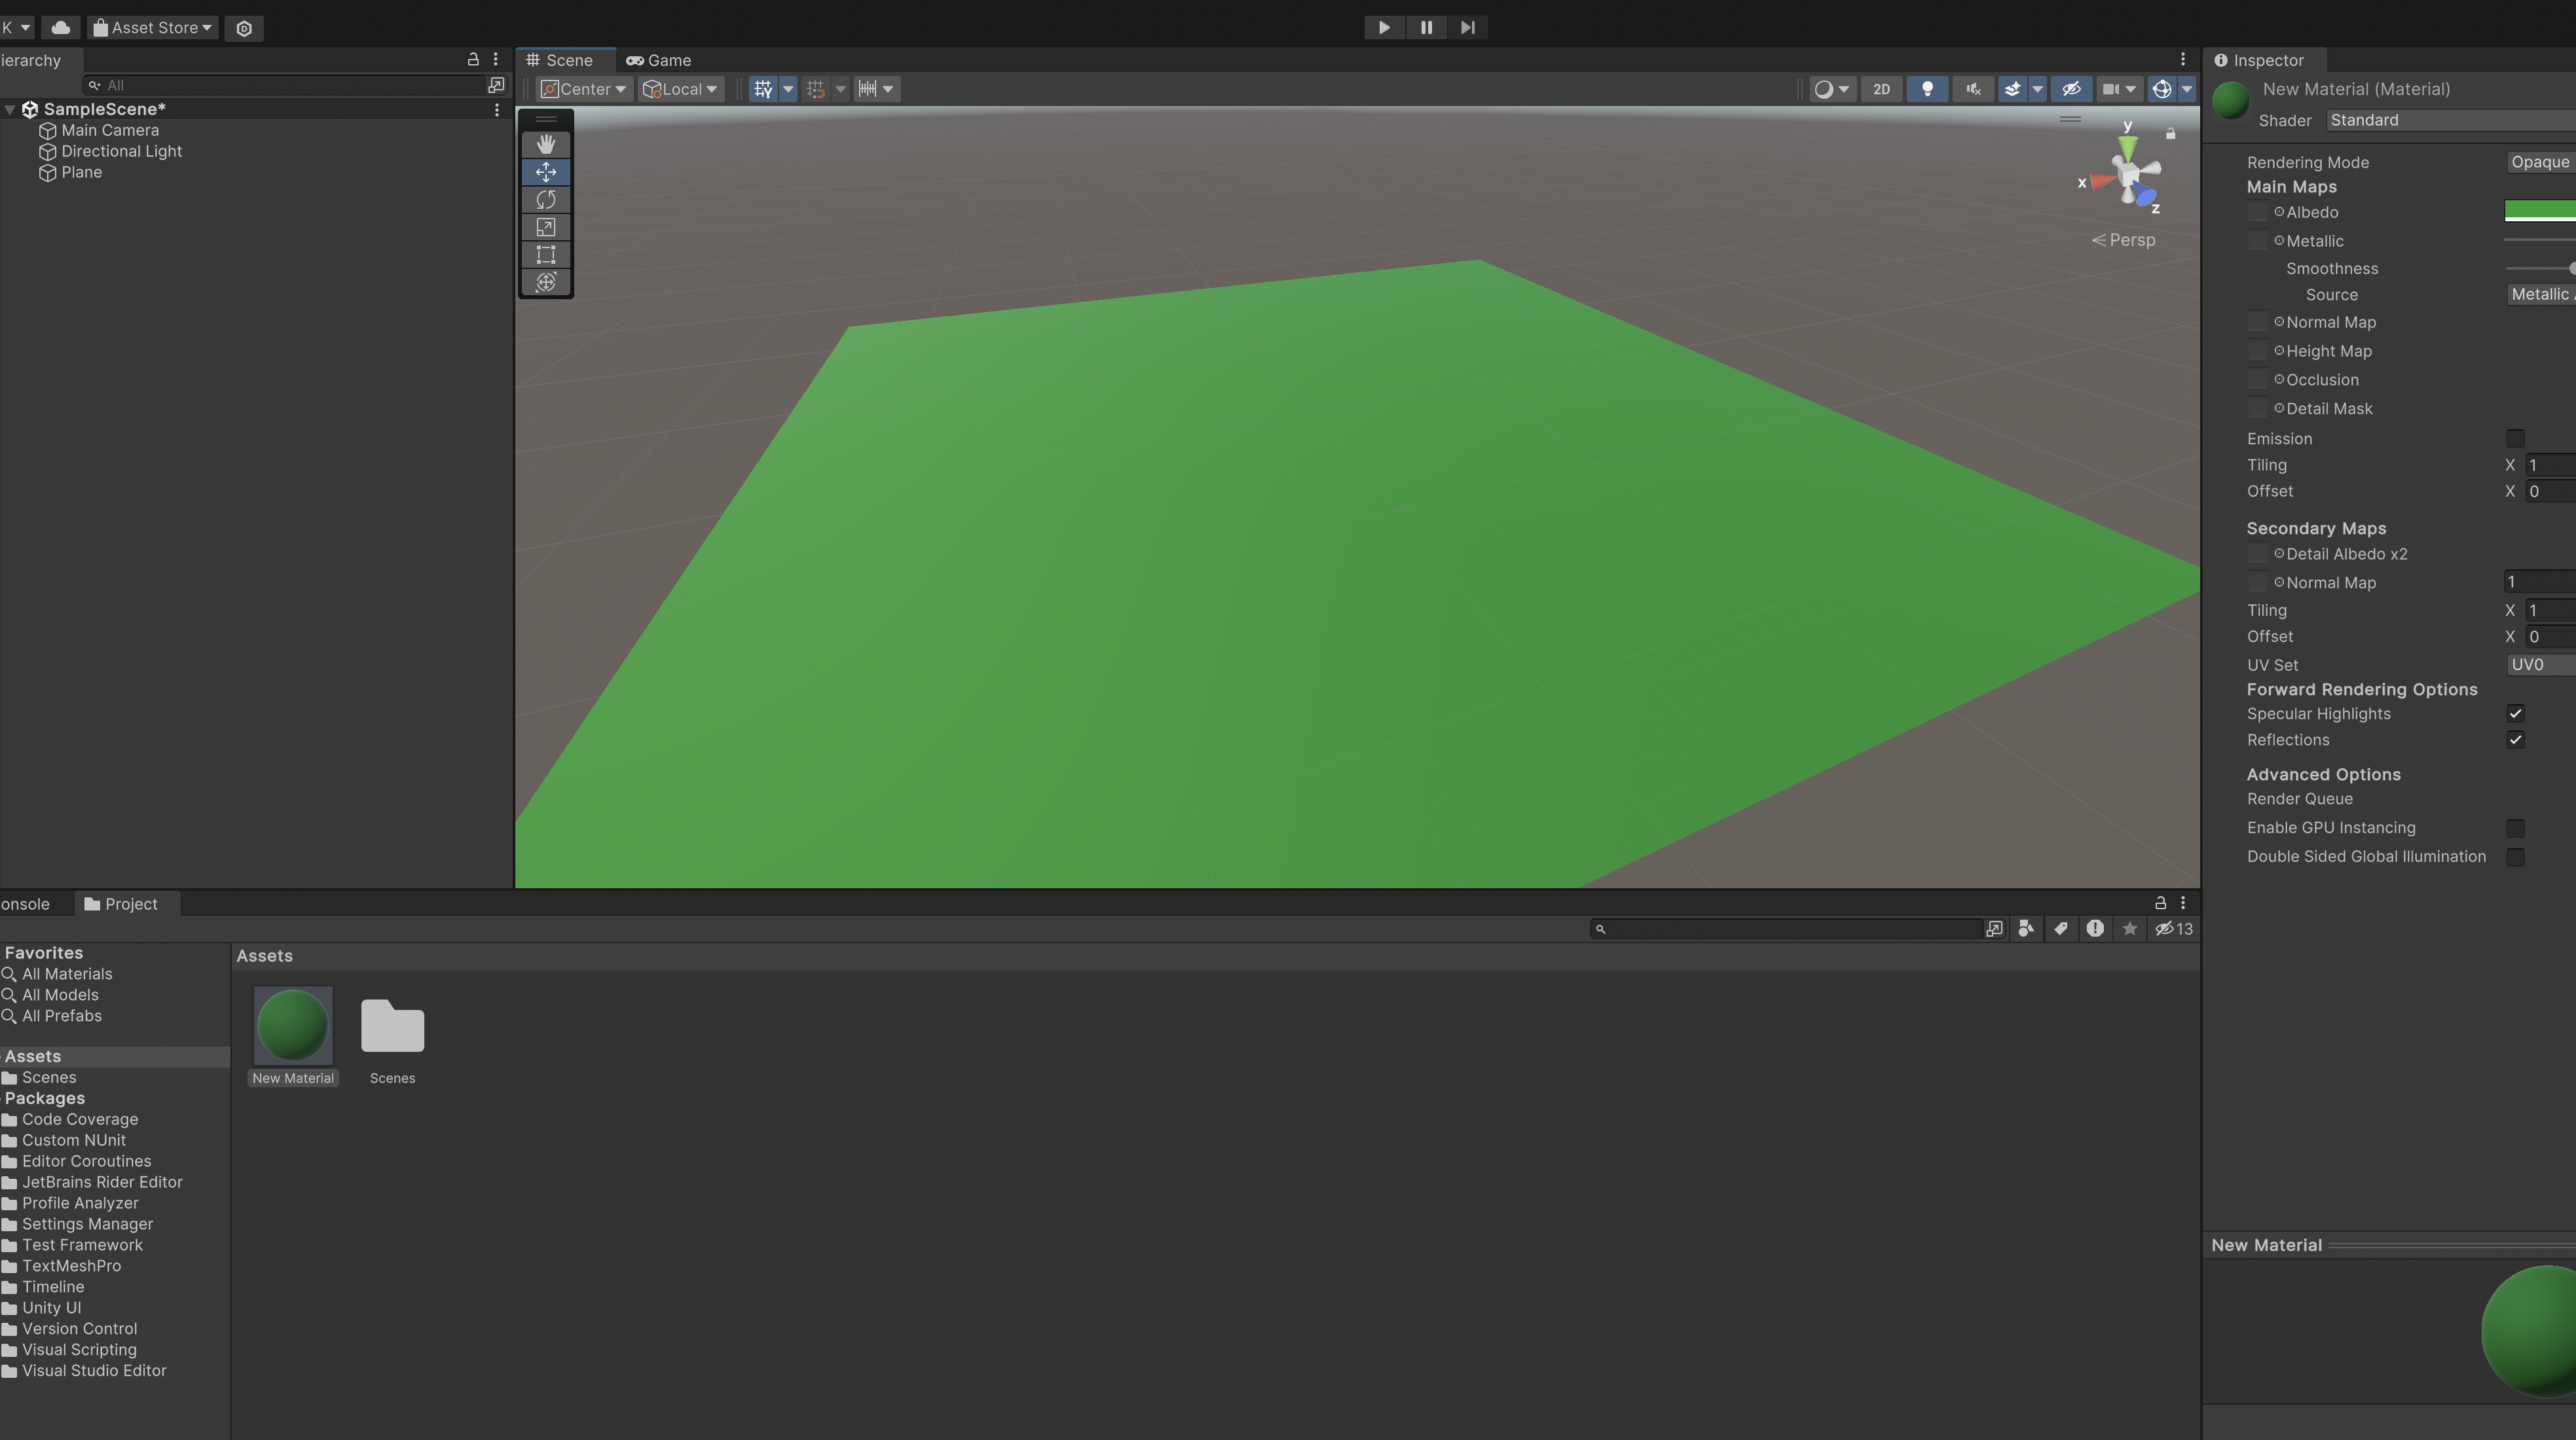Toggle scene audio mute

[1973, 89]
